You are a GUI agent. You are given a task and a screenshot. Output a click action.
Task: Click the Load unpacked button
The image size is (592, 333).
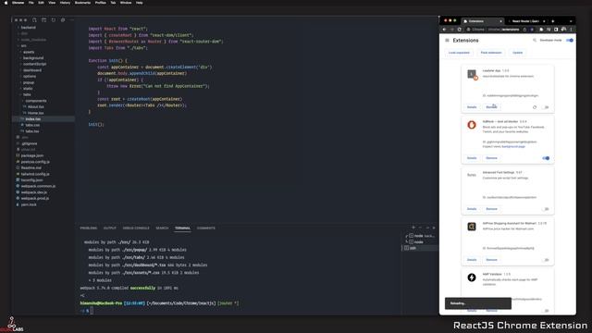tap(459, 53)
